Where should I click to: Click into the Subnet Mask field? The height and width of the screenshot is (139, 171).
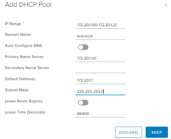[100, 92]
